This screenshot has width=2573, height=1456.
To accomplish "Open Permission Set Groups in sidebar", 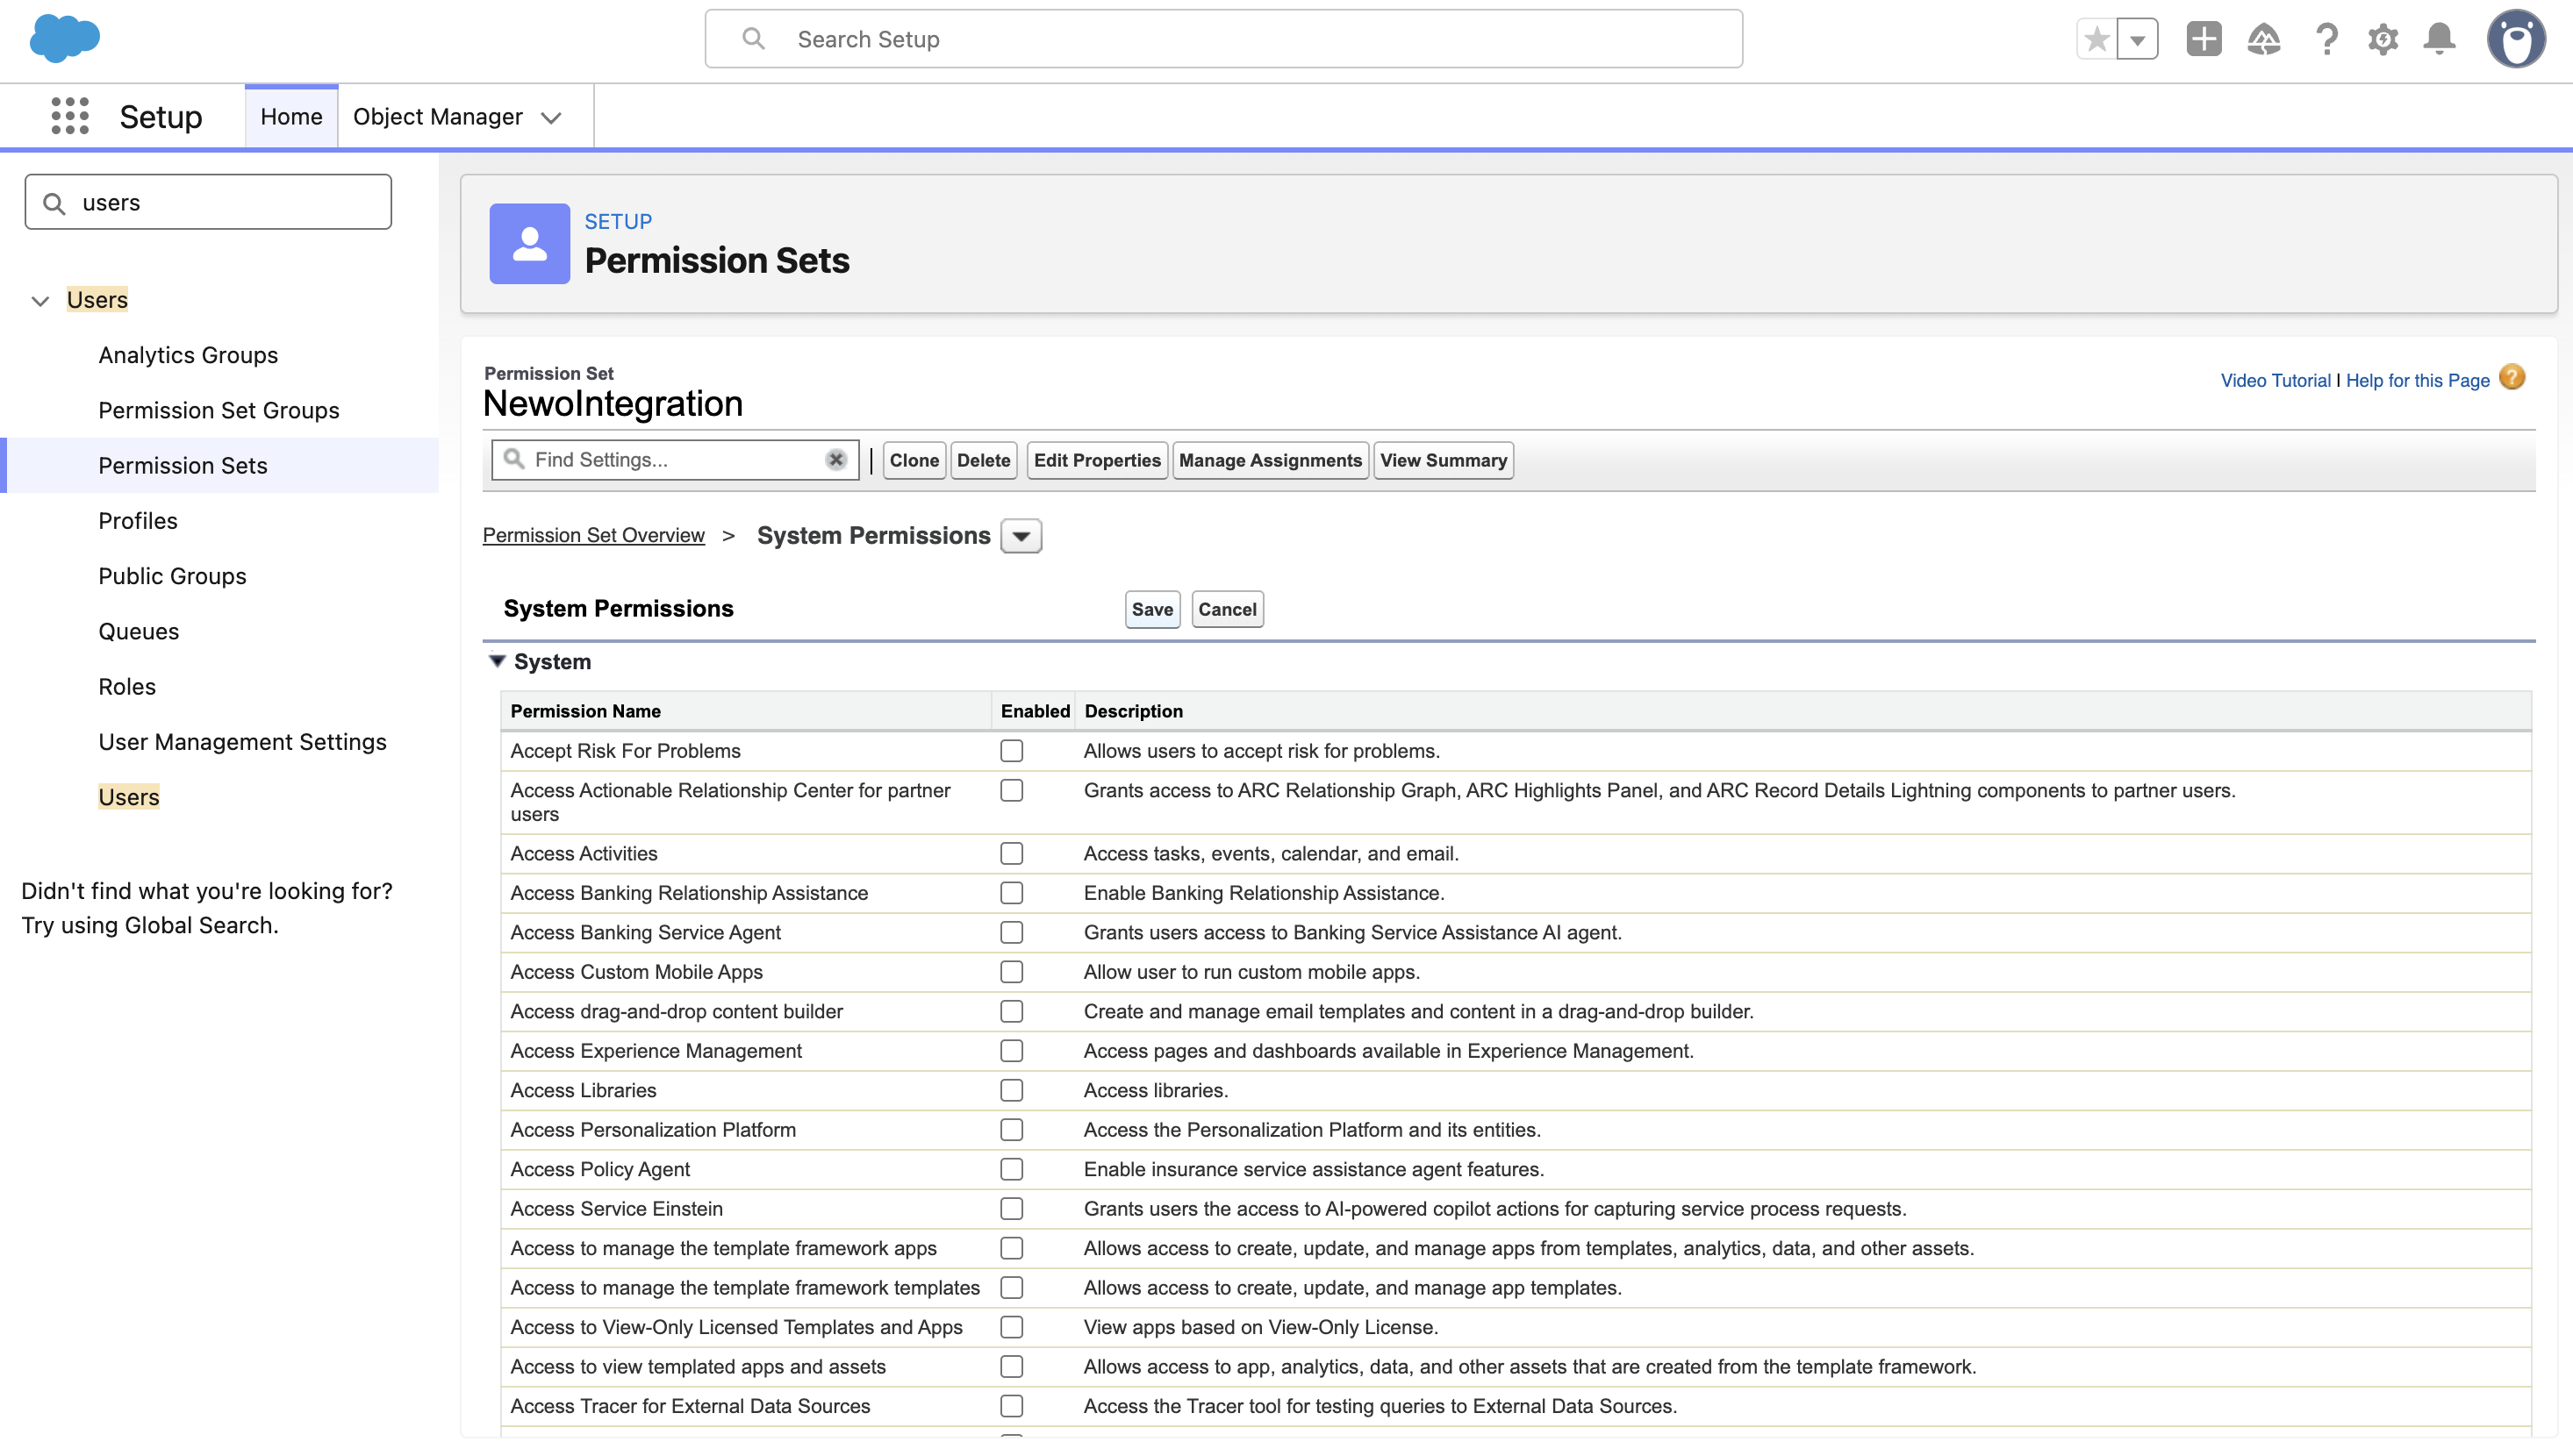I will click(219, 410).
